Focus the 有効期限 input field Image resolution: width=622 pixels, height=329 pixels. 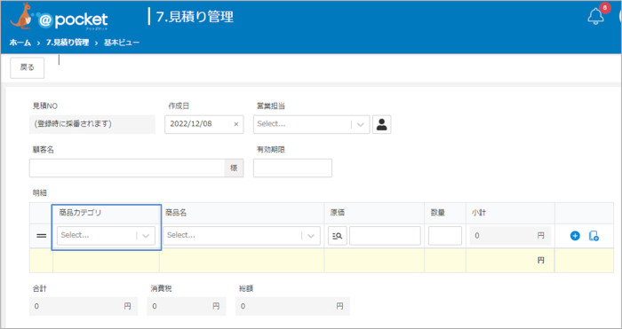pos(292,168)
